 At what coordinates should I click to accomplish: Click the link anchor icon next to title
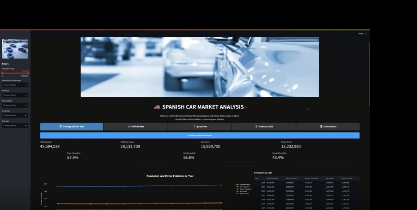[246, 107]
